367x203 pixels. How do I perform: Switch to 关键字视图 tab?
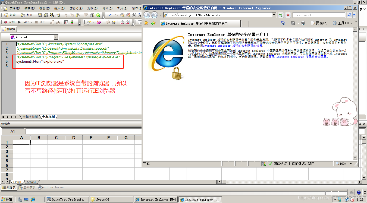[x=30, y=117]
